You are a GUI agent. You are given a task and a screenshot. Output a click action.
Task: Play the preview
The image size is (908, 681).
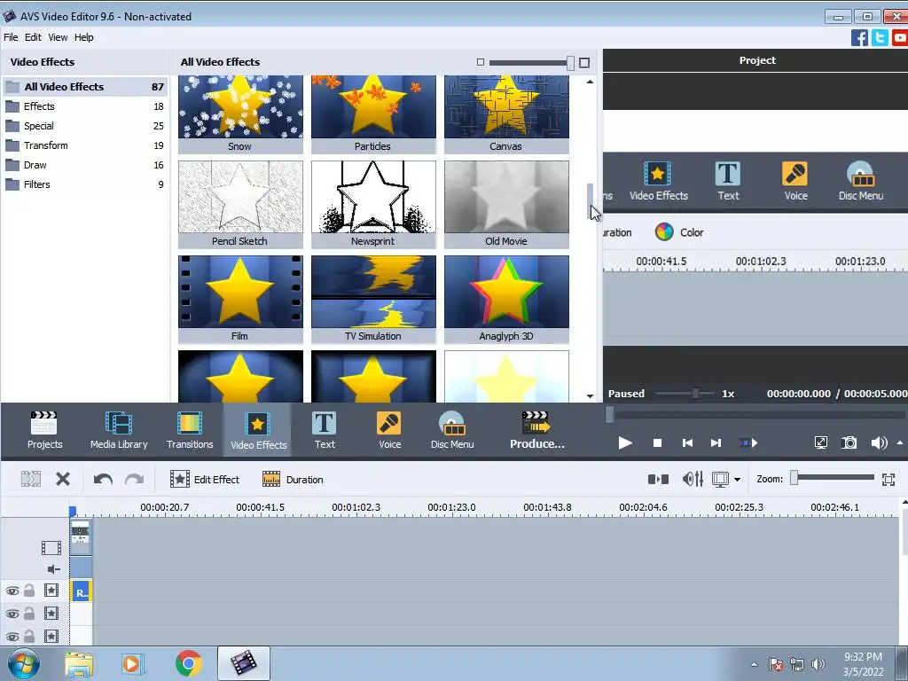coord(625,443)
